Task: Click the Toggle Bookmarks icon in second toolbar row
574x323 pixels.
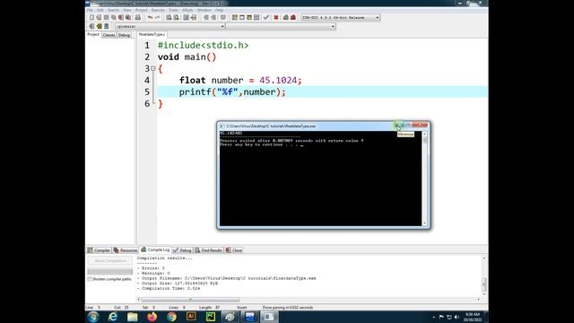Action: (99, 26)
